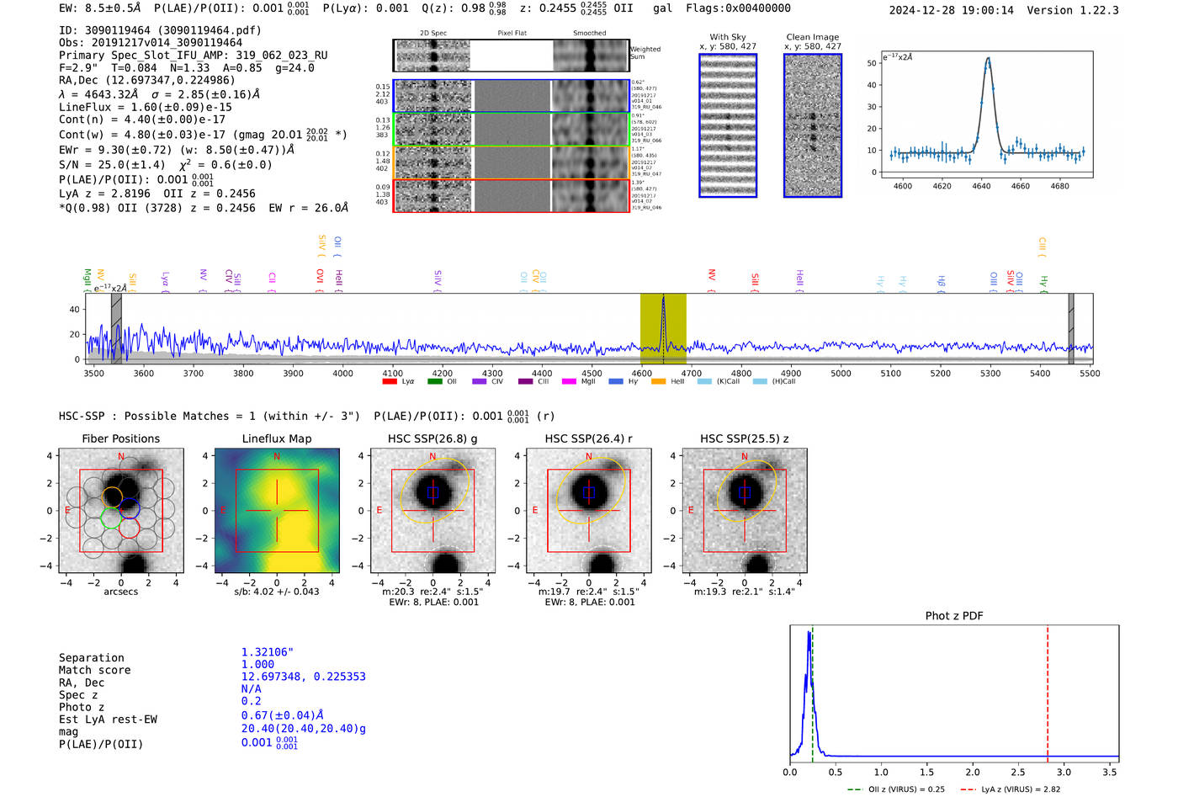Open the Fiber Positions image

click(121, 511)
